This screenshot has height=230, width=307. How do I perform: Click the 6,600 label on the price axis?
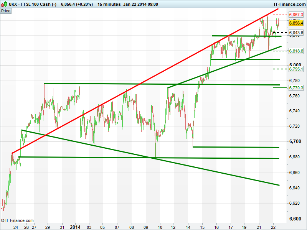point(295,219)
